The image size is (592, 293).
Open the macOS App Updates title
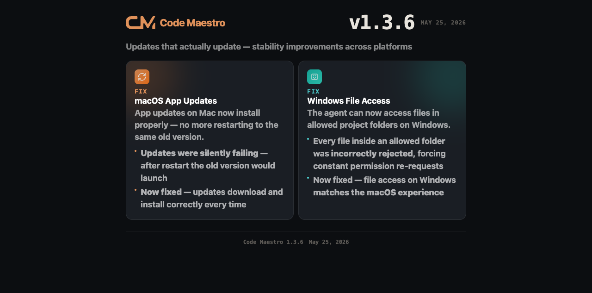(x=176, y=101)
